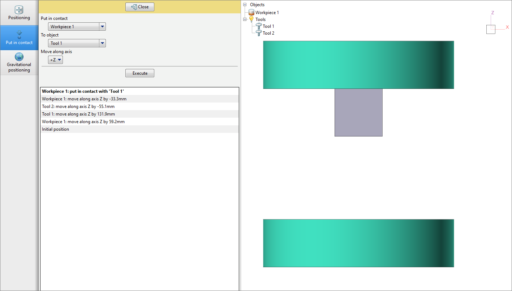Open the Positioning panel icon
The image size is (512, 291).
tap(19, 10)
